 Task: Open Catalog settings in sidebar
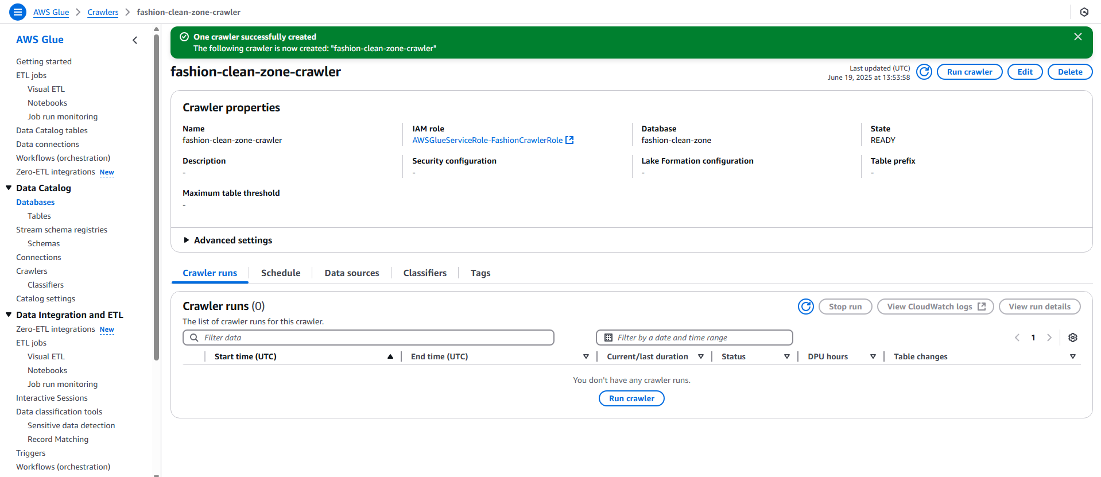pos(45,298)
